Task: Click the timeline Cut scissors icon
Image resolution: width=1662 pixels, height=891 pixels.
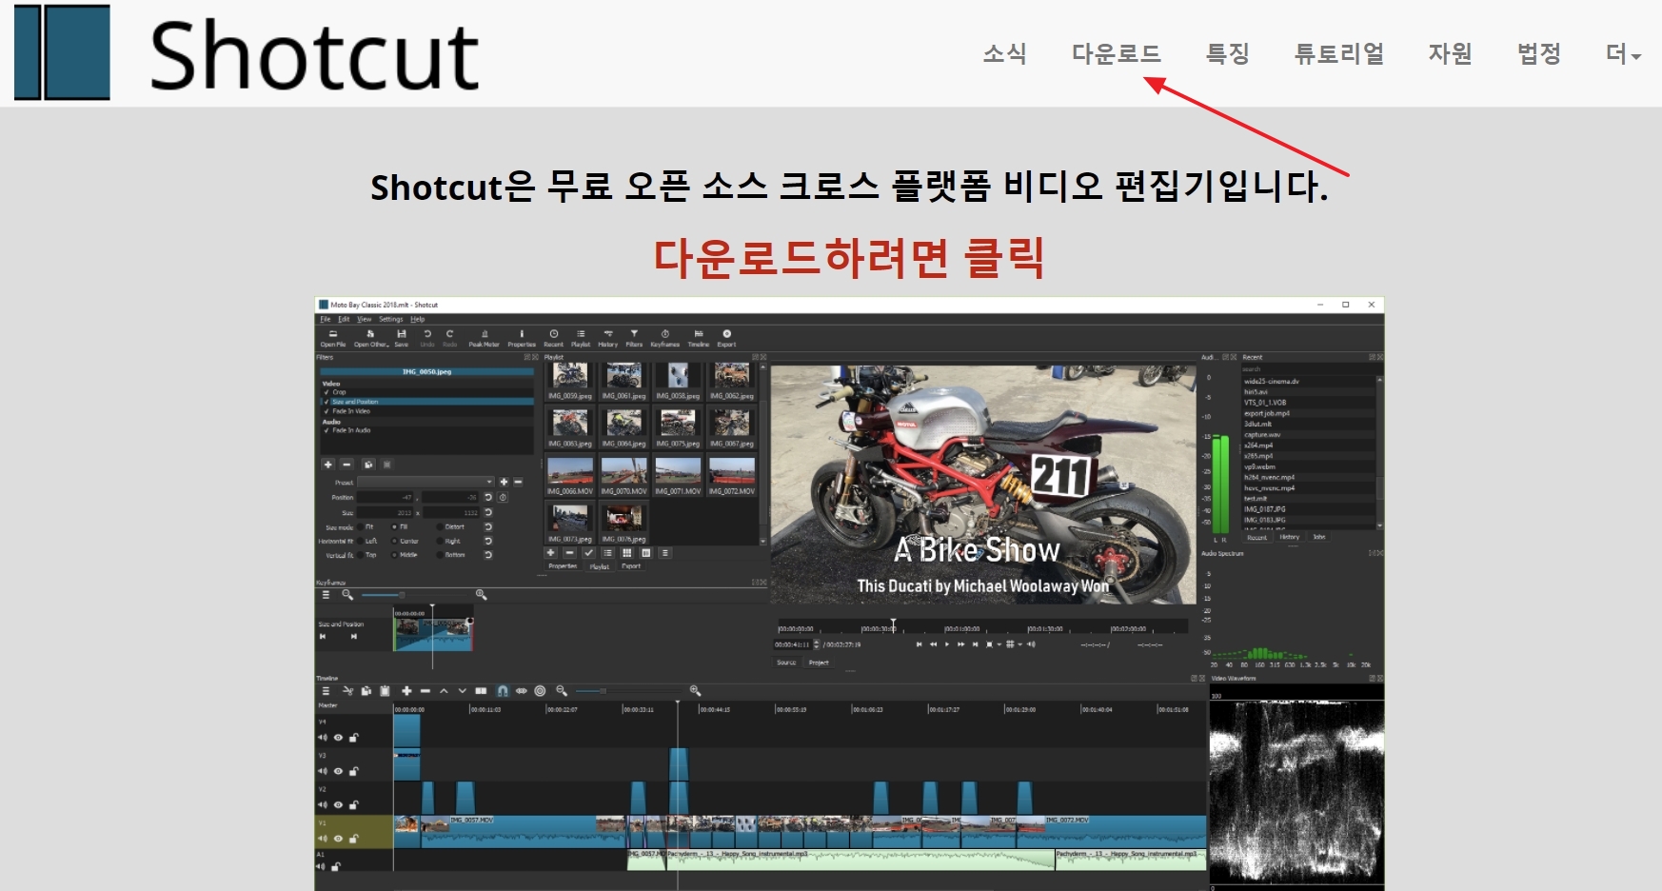Action: tap(347, 691)
